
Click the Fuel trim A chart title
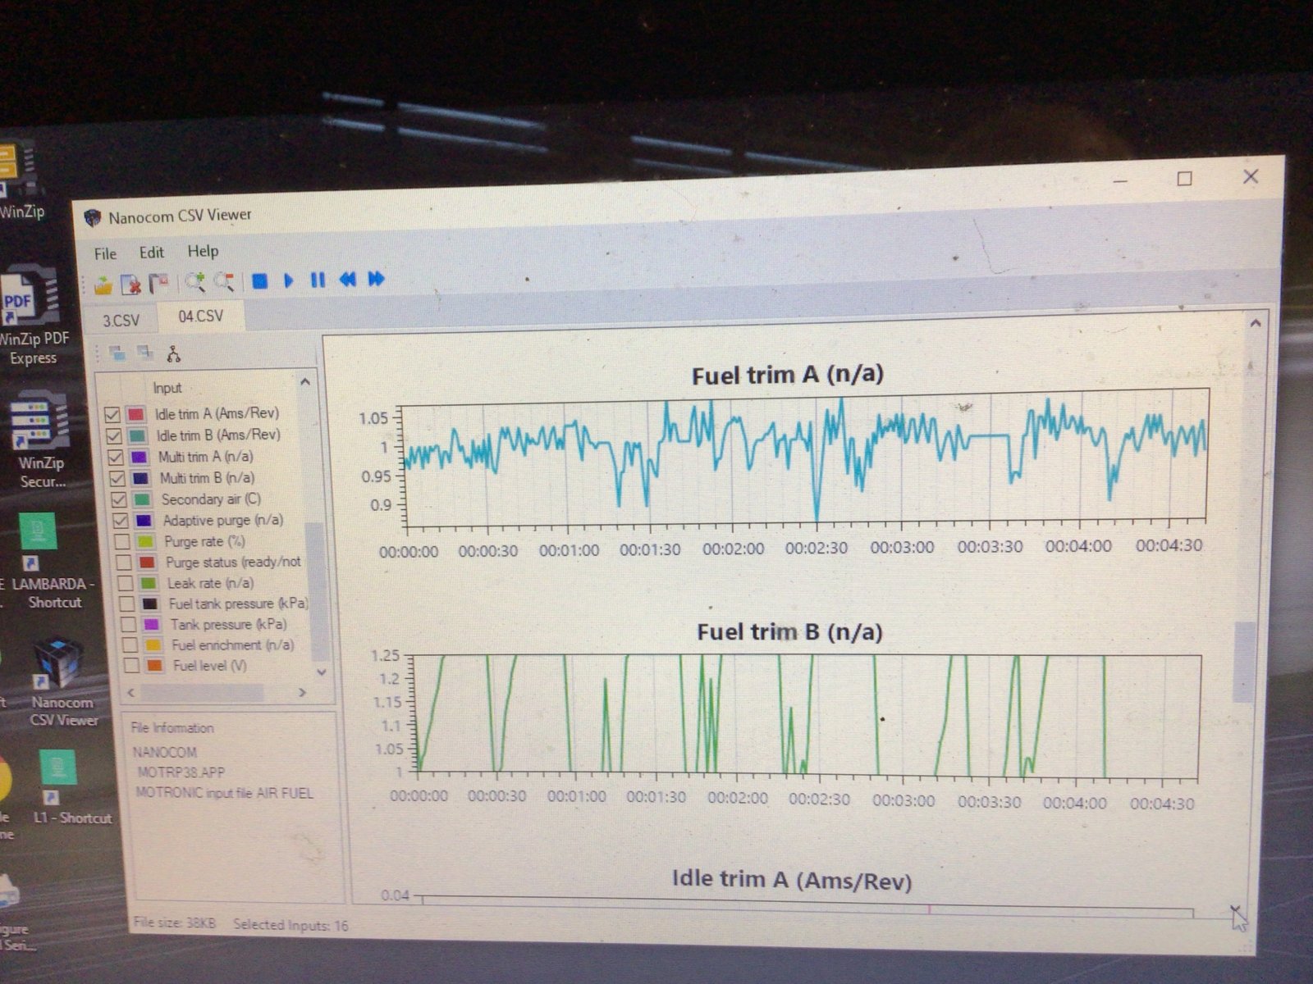(x=788, y=375)
